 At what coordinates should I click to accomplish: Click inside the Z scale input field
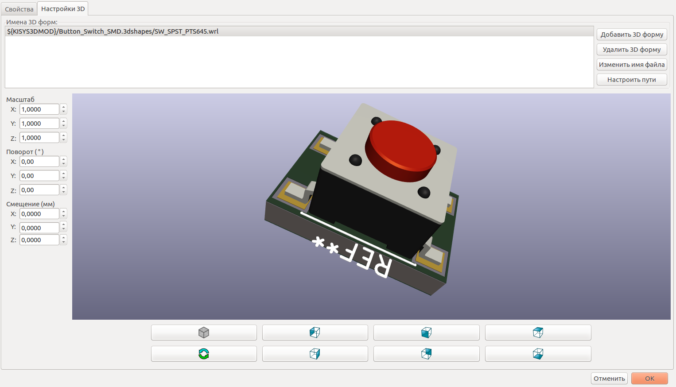[39, 137]
